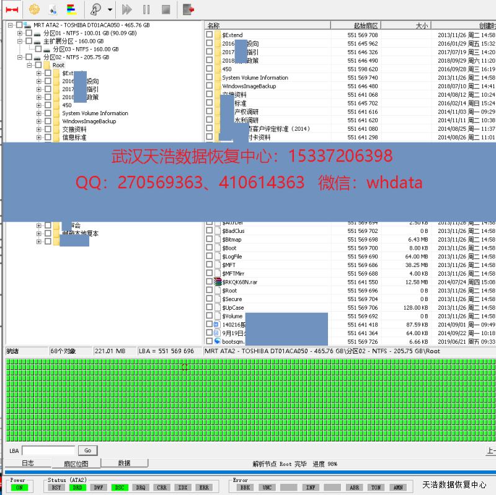Open the dropdown arrow beside scan utility
Screen dimensions: 496x495
(110, 9)
